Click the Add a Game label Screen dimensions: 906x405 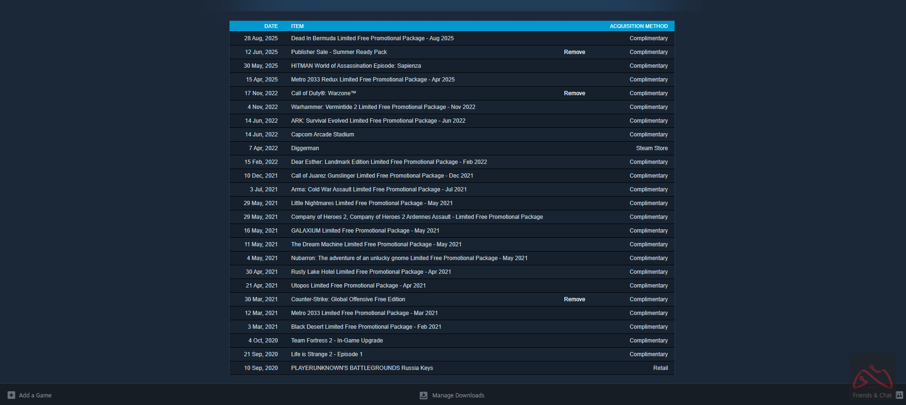pyautogui.click(x=35, y=396)
